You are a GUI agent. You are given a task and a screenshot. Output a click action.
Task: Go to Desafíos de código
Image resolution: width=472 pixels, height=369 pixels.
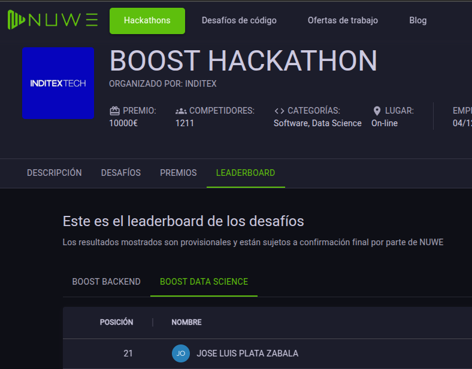pyautogui.click(x=239, y=20)
